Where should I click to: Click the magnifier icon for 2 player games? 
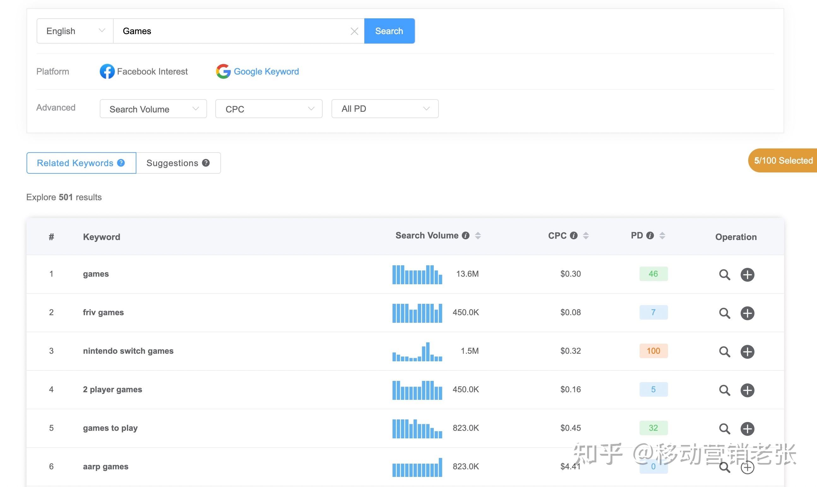725,390
